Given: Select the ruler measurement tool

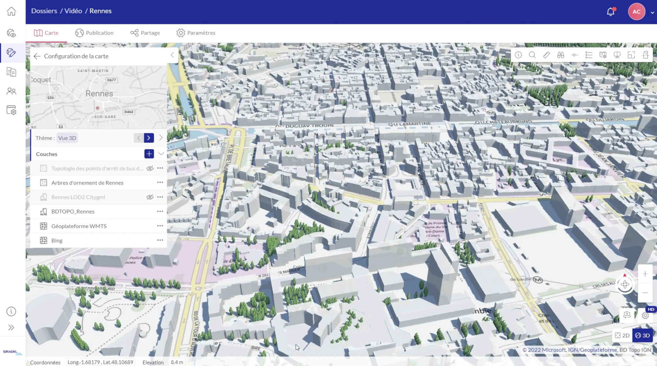Looking at the screenshot, I should pos(546,55).
